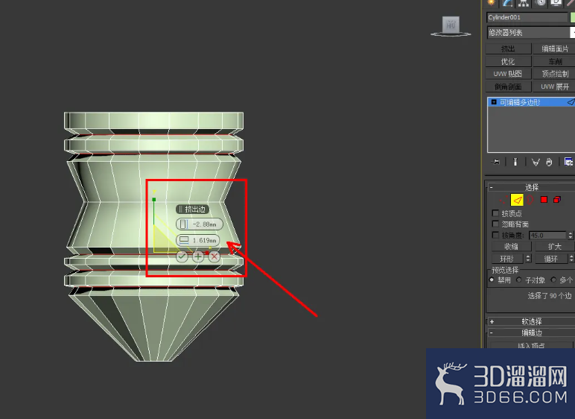Click the Pin Stack icon

coord(496,162)
